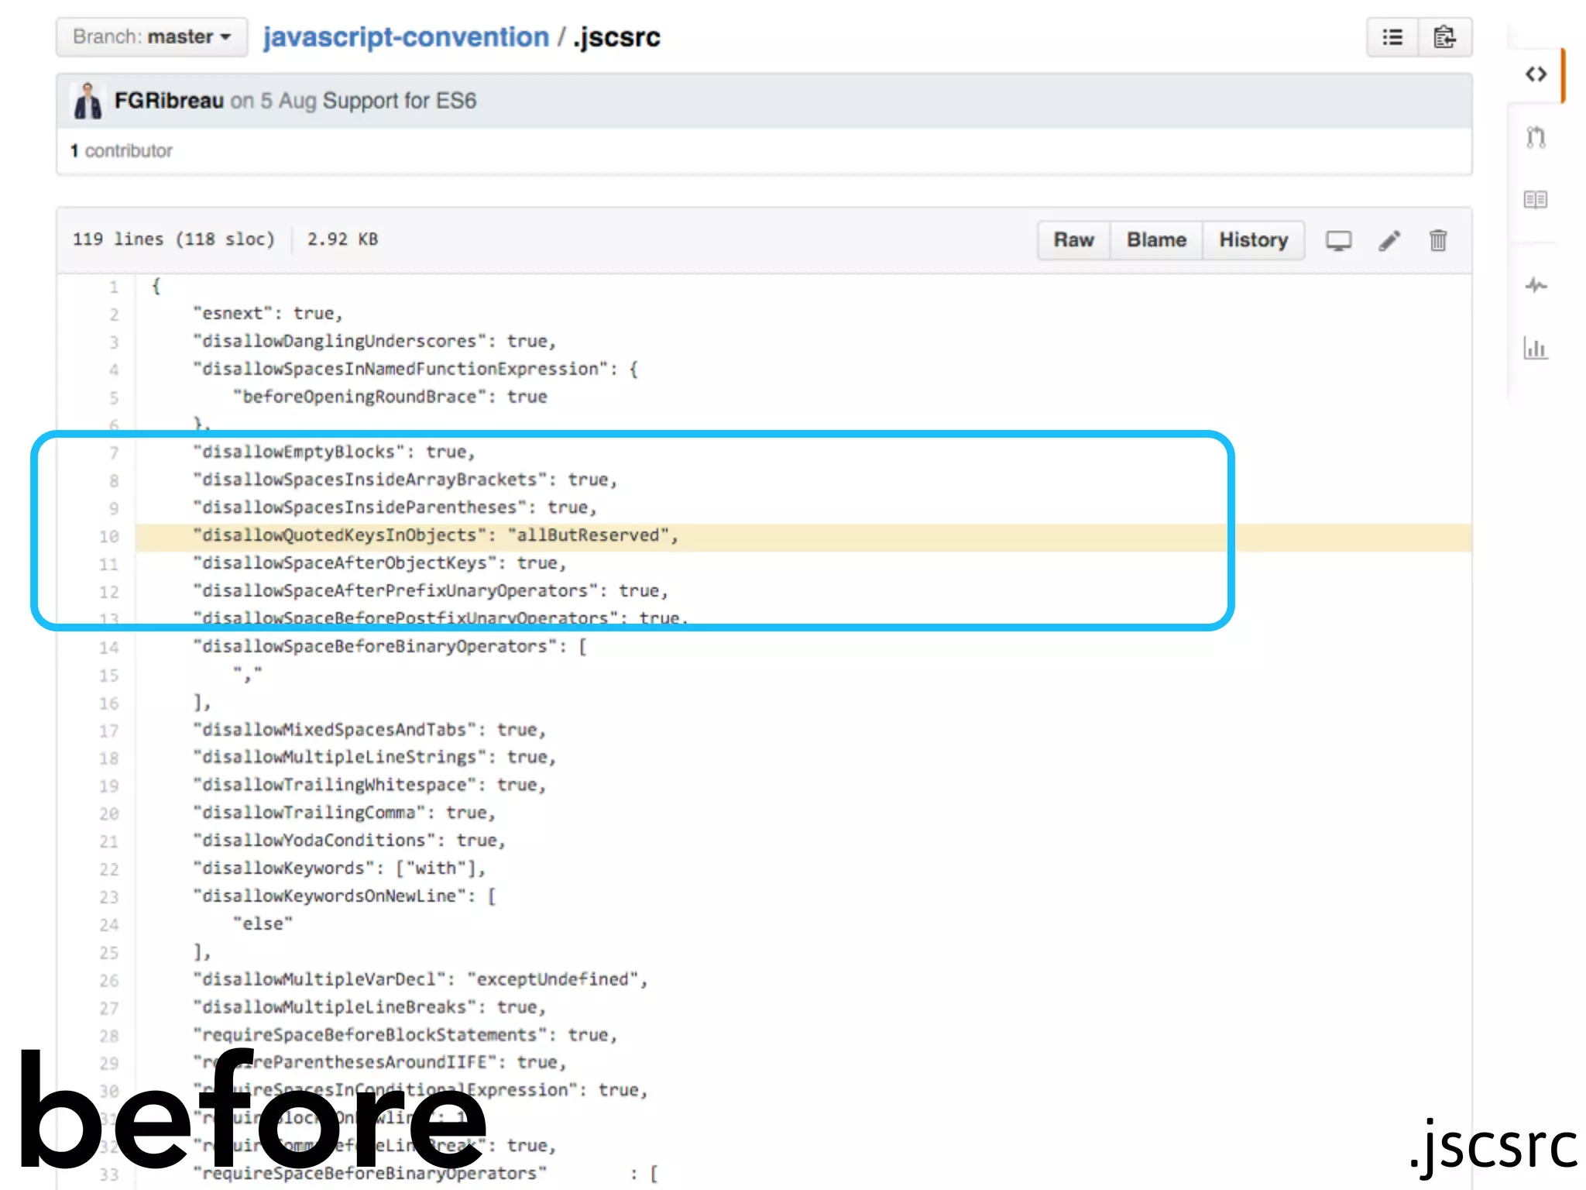This screenshot has width=1586, height=1190.
Task: Click the Blame button
Action: [x=1156, y=240]
